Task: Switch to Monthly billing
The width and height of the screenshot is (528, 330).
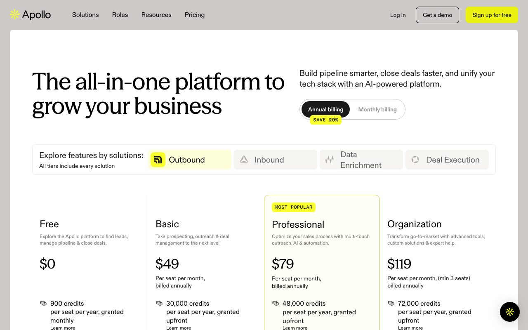Action: pyautogui.click(x=377, y=109)
